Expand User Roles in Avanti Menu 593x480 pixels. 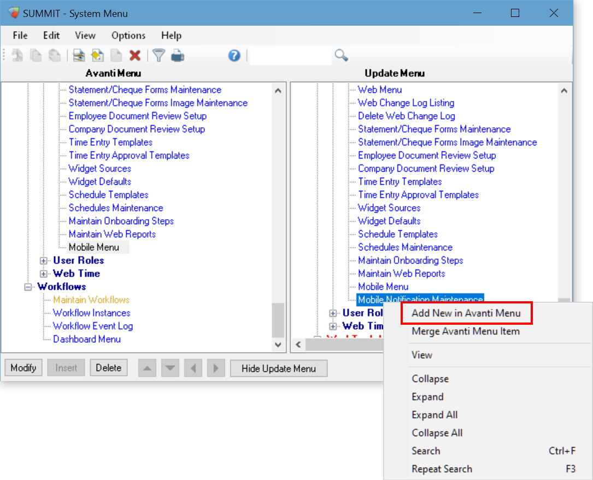tap(44, 261)
